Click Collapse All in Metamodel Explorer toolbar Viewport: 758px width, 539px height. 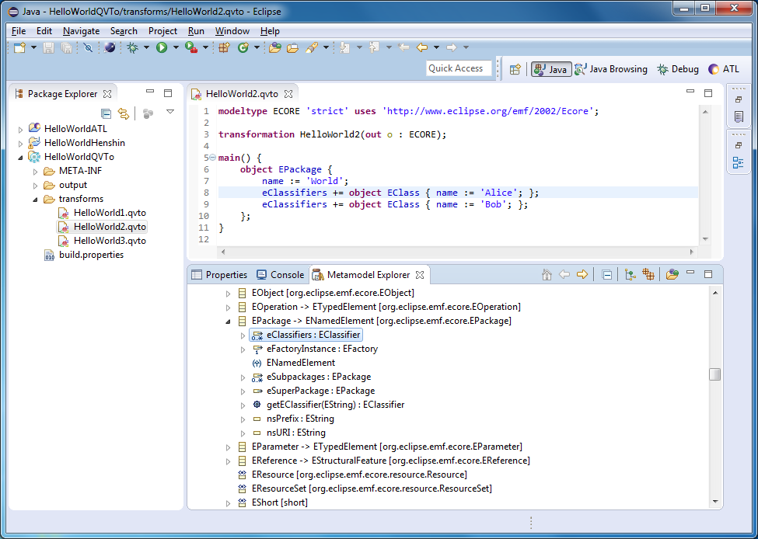coord(606,275)
